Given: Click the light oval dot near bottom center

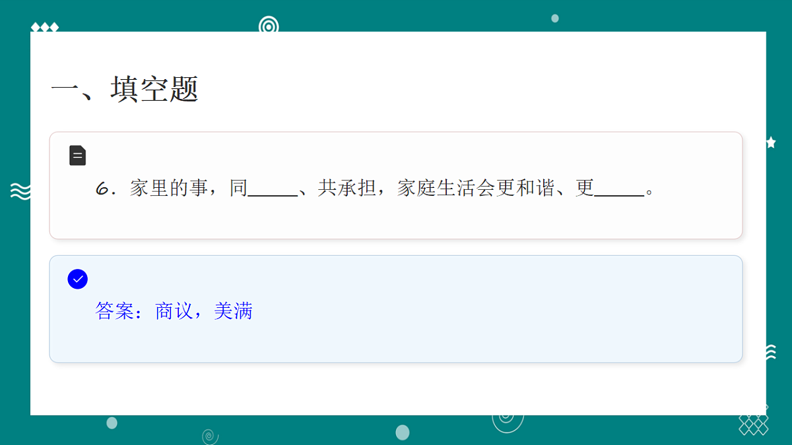Looking at the screenshot, I should 403,432.
